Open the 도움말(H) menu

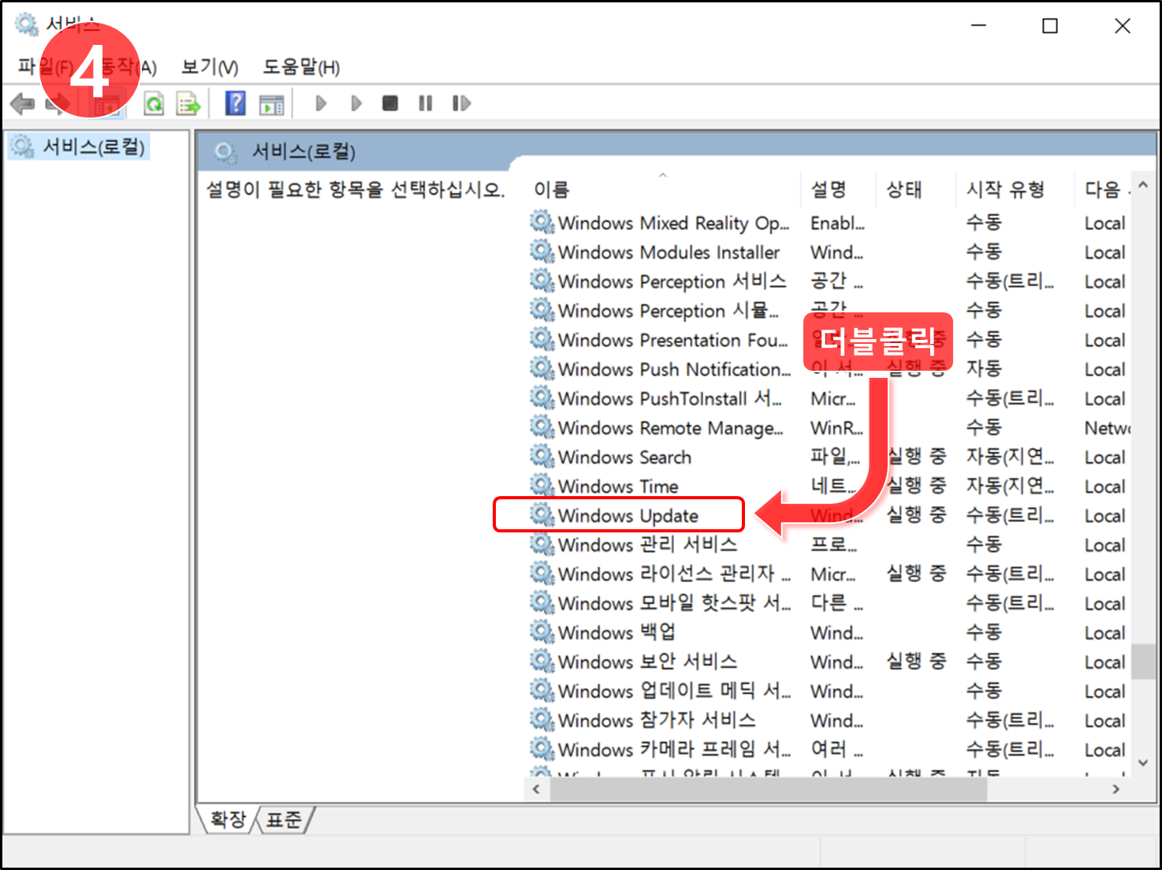pos(301,67)
